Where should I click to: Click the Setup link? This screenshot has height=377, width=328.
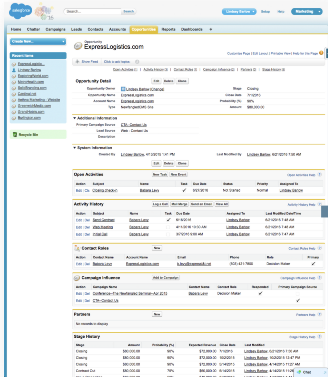(x=265, y=12)
